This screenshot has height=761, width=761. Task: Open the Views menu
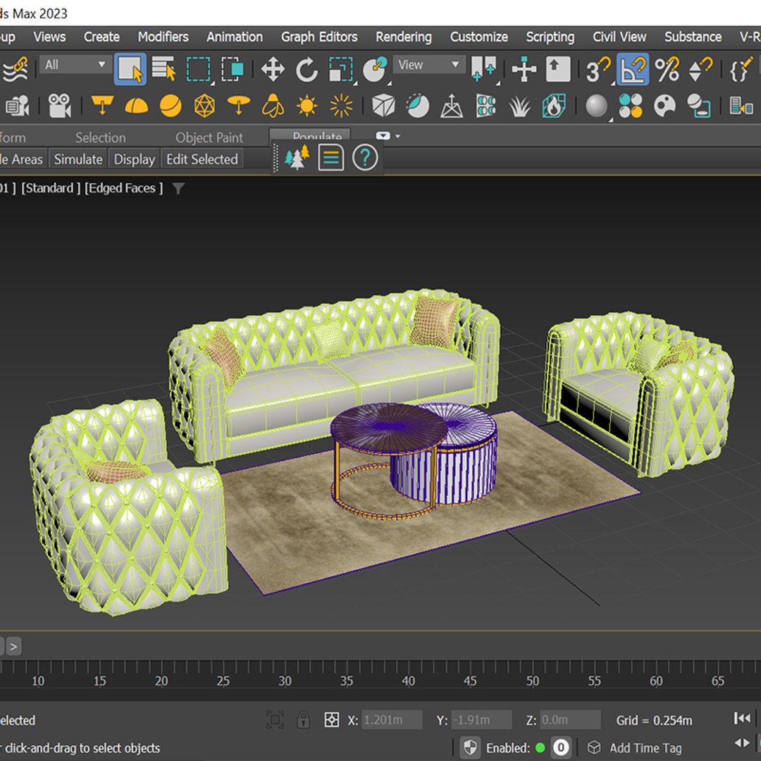[x=49, y=37]
